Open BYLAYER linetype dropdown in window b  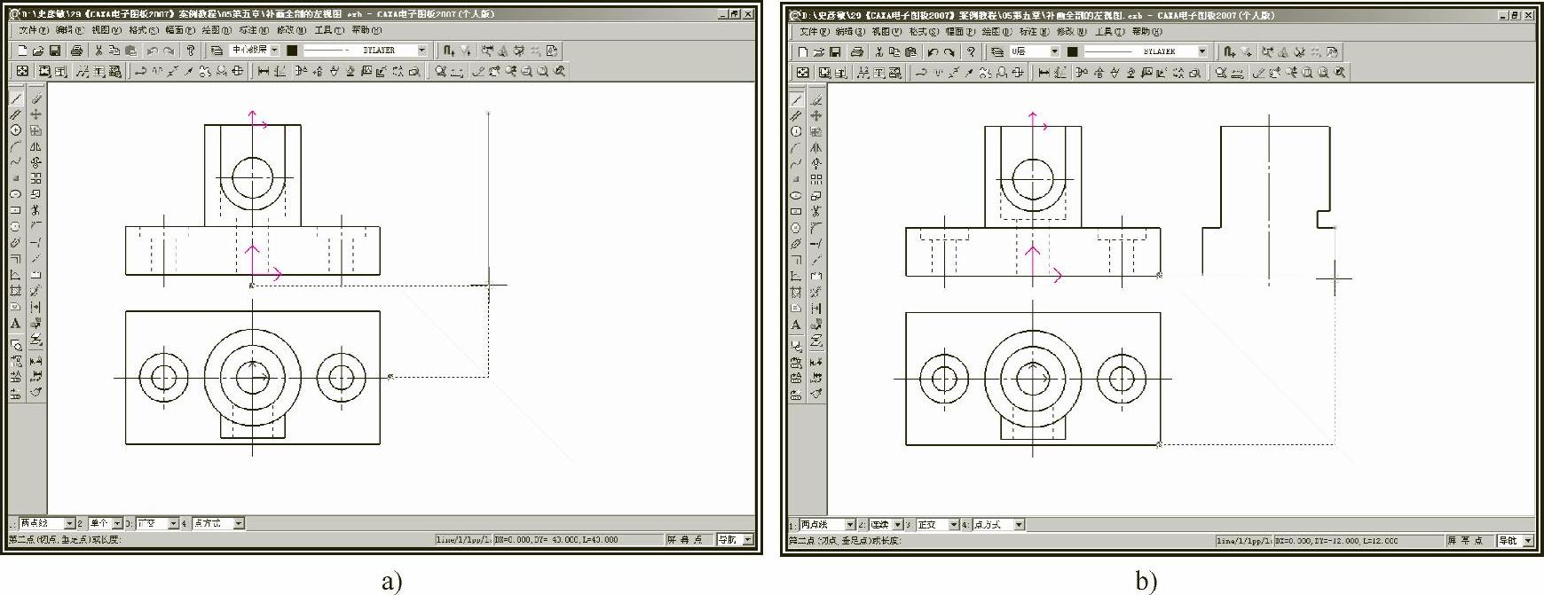(1146, 51)
